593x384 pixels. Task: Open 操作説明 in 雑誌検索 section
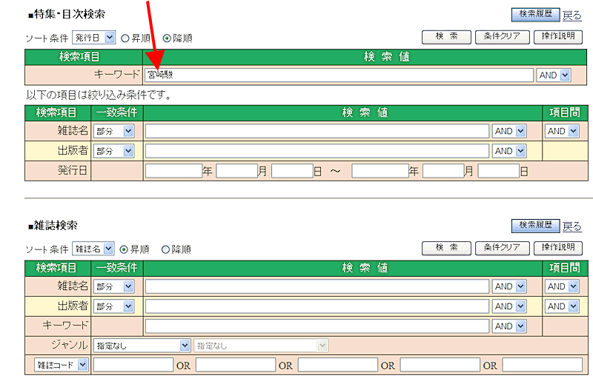point(558,248)
